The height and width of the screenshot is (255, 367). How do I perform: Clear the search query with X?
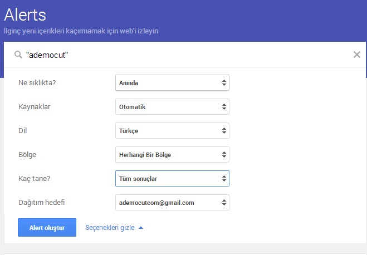click(357, 55)
